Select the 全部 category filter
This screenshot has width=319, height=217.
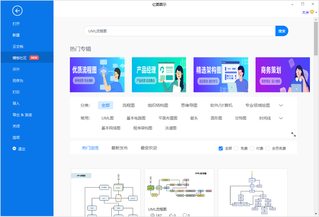106,105
